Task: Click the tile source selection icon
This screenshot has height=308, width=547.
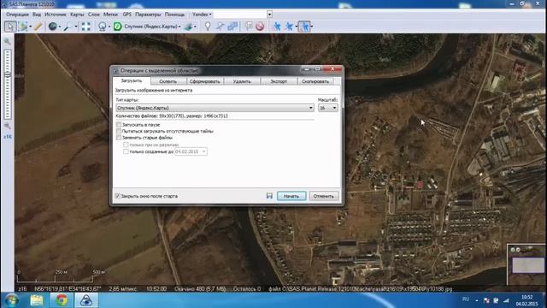Action: coord(103,27)
